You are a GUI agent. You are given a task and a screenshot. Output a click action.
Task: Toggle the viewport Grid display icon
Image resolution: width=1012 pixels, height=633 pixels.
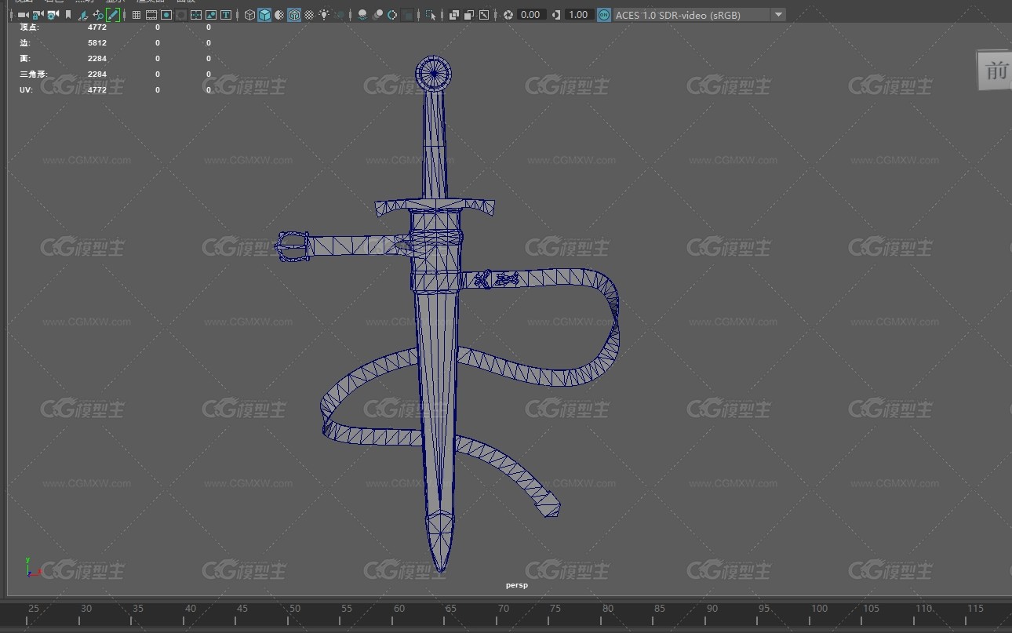click(x=137, y=15)
